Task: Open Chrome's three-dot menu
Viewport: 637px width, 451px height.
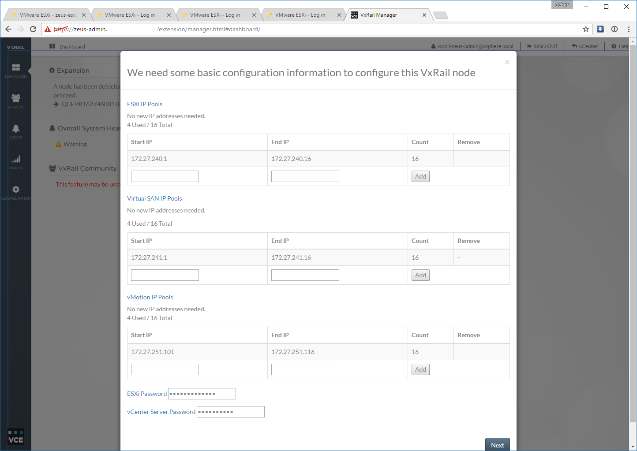Action: [629, 29]
